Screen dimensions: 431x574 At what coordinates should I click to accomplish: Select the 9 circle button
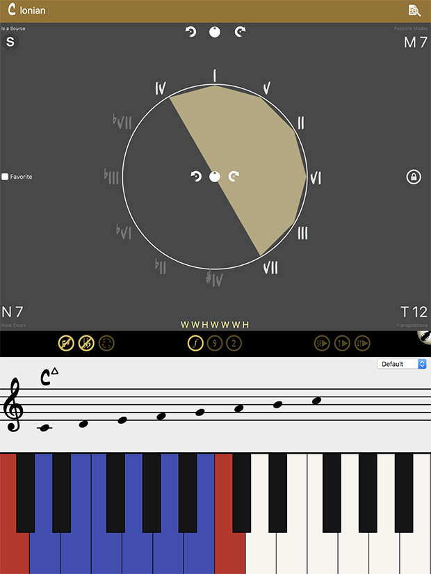(x=215, y=344)
